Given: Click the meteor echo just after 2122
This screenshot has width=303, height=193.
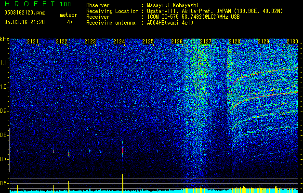Looking at the screenshot, I should click(69, 154).
